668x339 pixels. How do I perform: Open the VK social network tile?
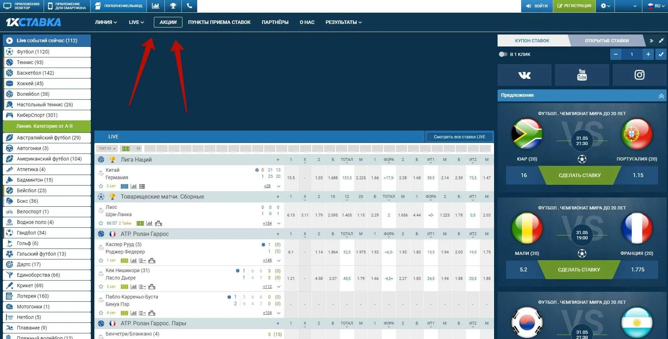[x=524, y=75]
